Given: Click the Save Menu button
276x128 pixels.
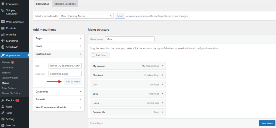Looking at the screenshot, I should (x=267, y=123).
